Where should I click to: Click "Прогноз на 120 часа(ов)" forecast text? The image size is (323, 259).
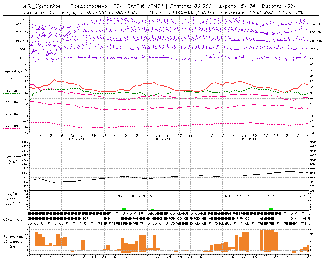click(48, 12)
